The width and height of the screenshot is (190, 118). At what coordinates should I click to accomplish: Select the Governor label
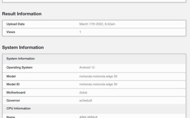13,101
